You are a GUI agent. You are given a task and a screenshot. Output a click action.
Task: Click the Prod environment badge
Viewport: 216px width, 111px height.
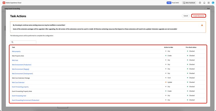(169, 3)
